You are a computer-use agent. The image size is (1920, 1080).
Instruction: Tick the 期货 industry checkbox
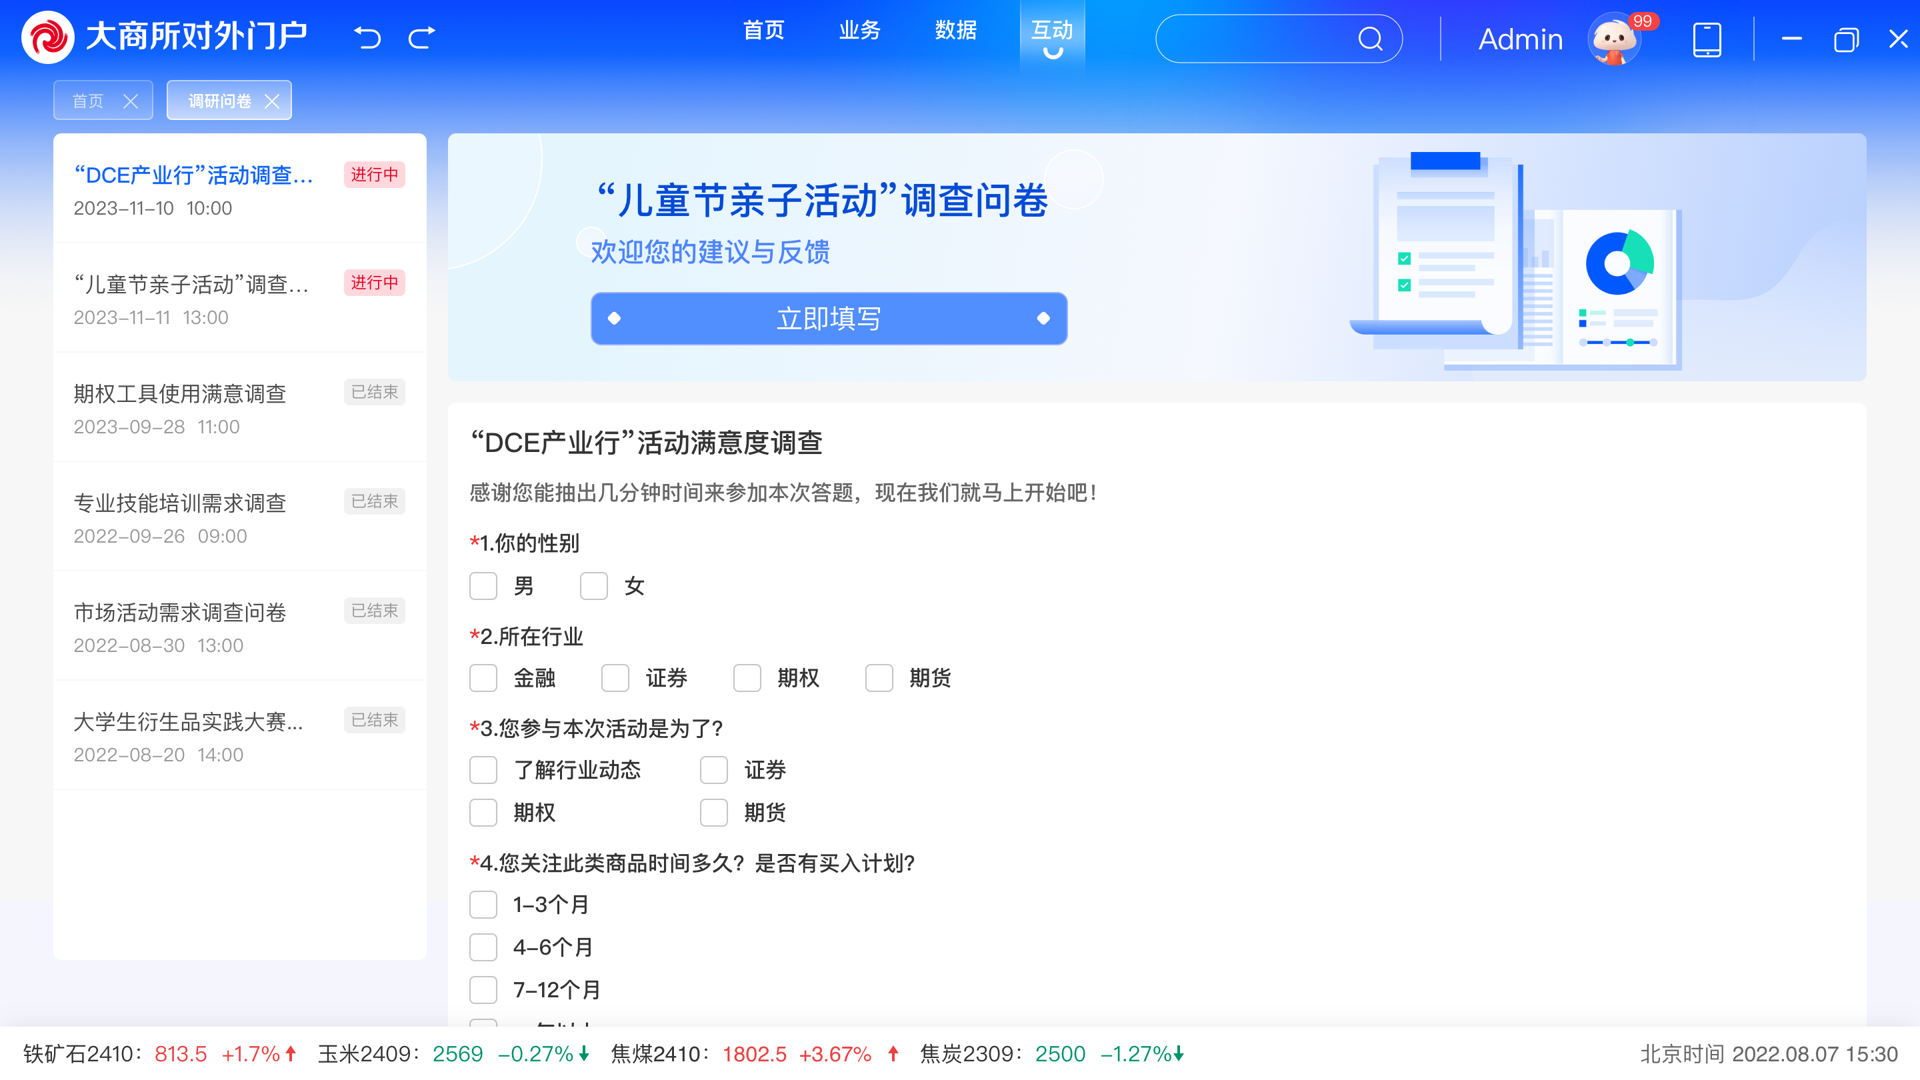(879, 677)
